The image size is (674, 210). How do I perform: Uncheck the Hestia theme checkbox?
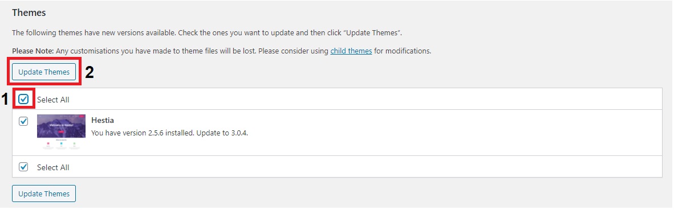click(23, 121)
